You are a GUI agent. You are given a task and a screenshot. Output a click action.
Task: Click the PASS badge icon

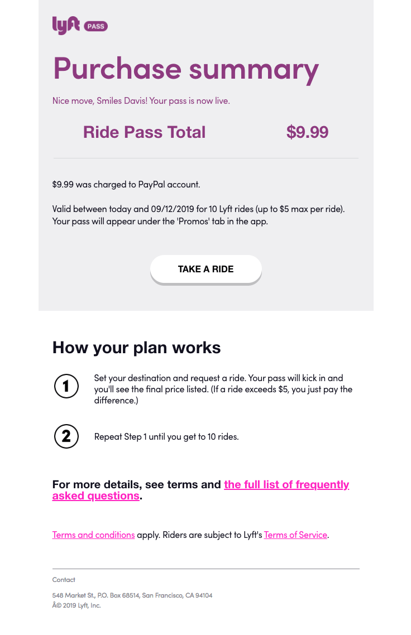tap(95, 26)
